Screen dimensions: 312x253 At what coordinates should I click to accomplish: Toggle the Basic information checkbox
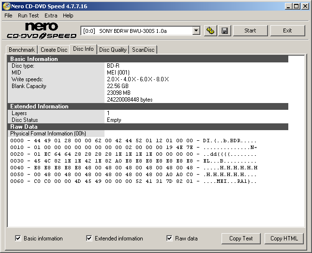click(x=18, y=238)
